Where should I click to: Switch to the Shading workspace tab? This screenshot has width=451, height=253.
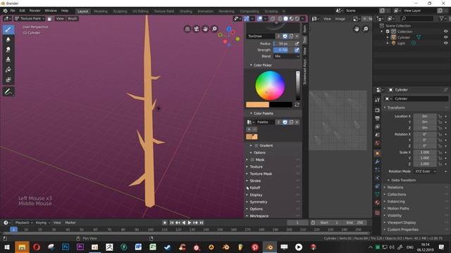pos(186,11)
